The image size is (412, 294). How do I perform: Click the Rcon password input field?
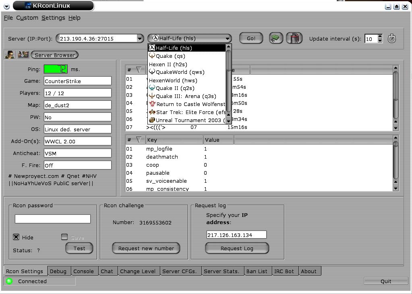click(53, 219)
